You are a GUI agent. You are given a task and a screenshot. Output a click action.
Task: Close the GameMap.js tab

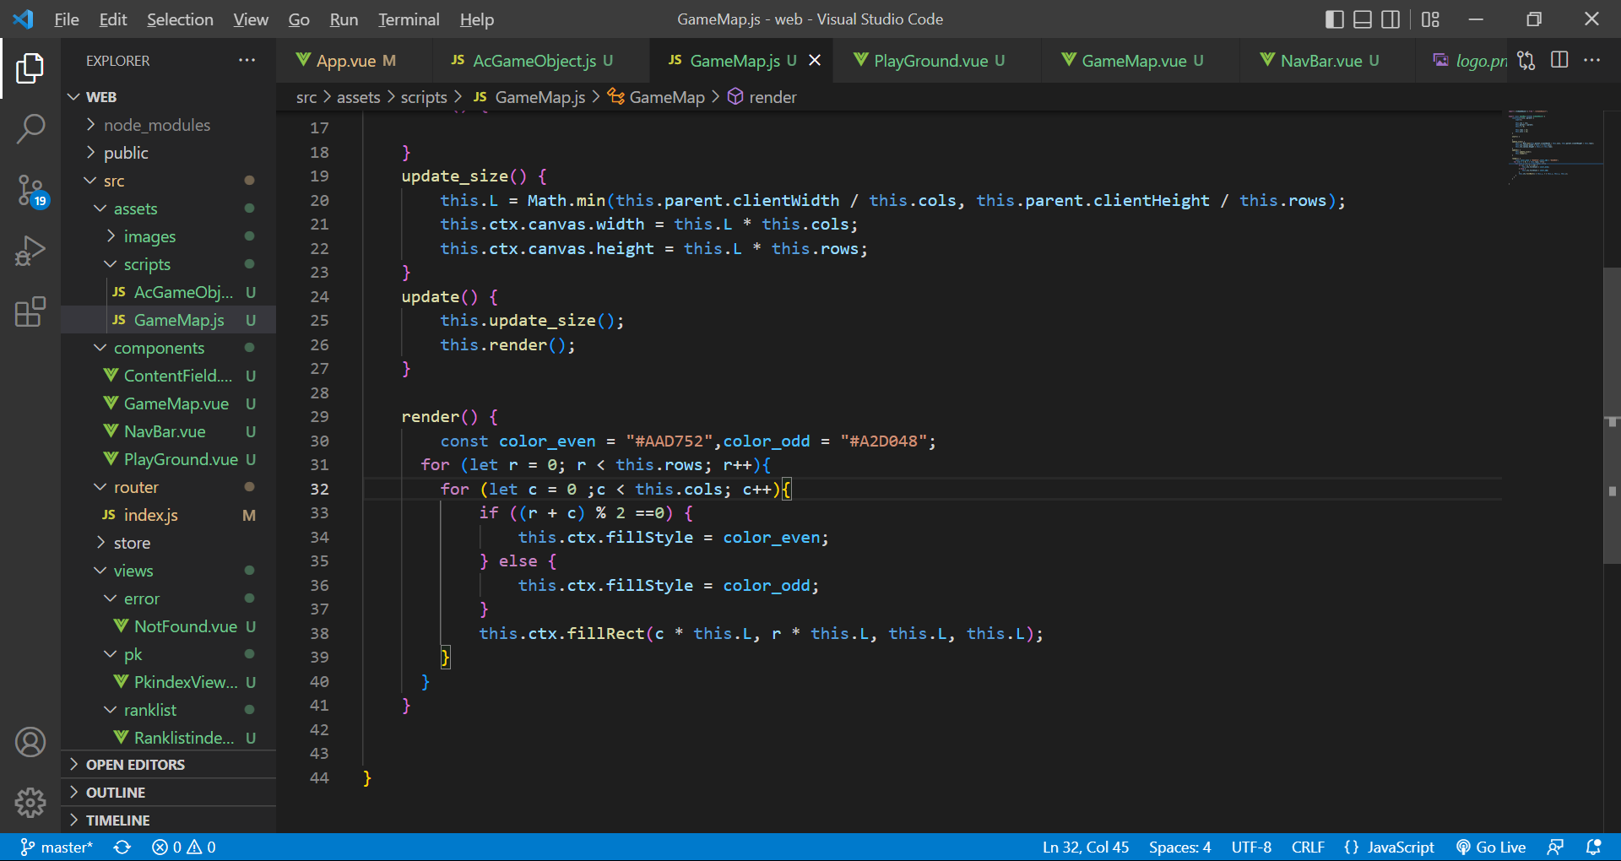point(815,60)
